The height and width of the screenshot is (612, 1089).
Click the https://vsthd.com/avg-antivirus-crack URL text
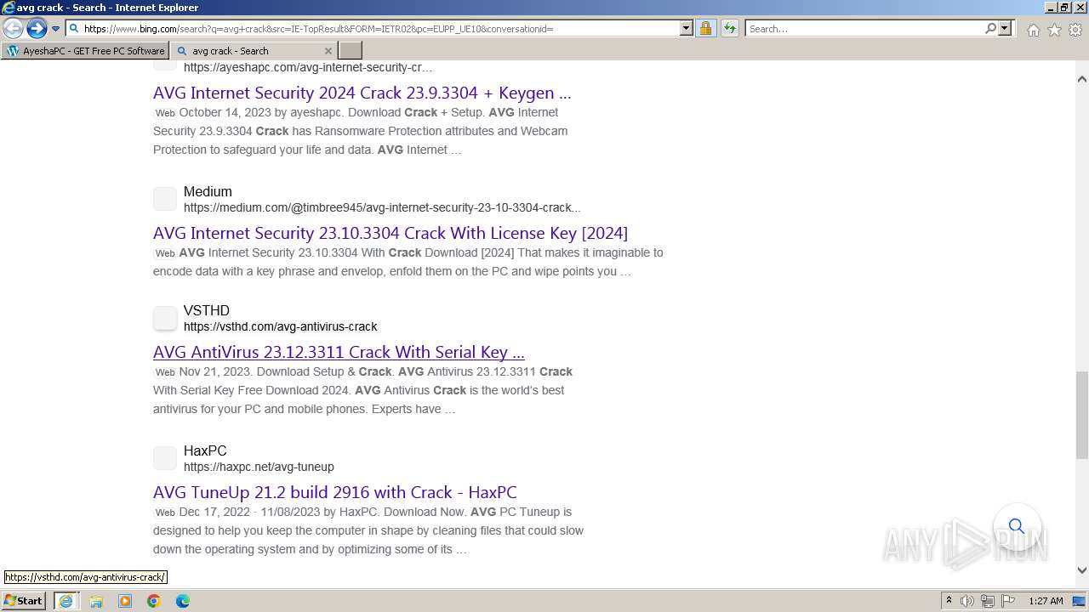tap(280, 326)
